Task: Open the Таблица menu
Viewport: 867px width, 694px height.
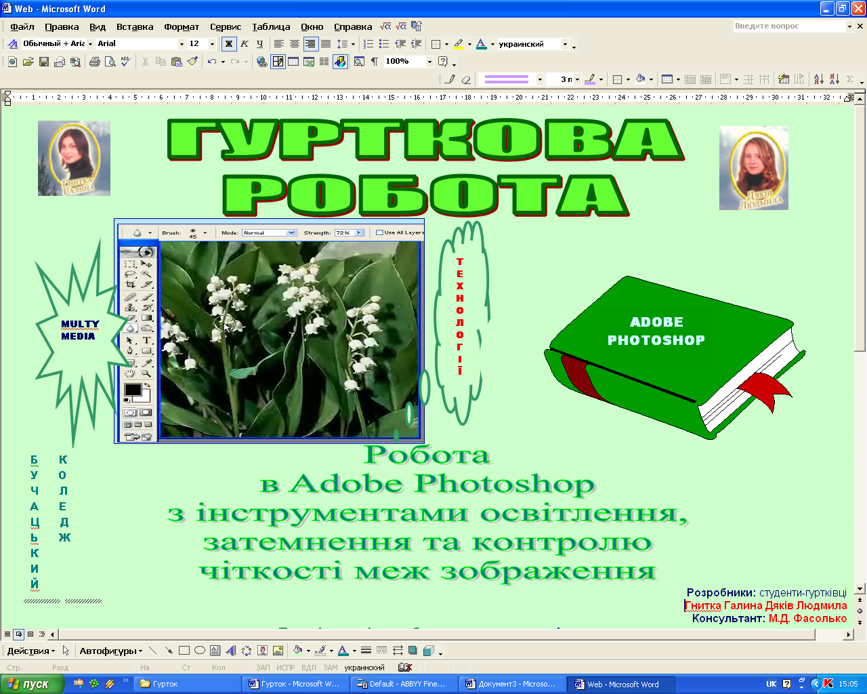Action: click(x=271, y=26)
